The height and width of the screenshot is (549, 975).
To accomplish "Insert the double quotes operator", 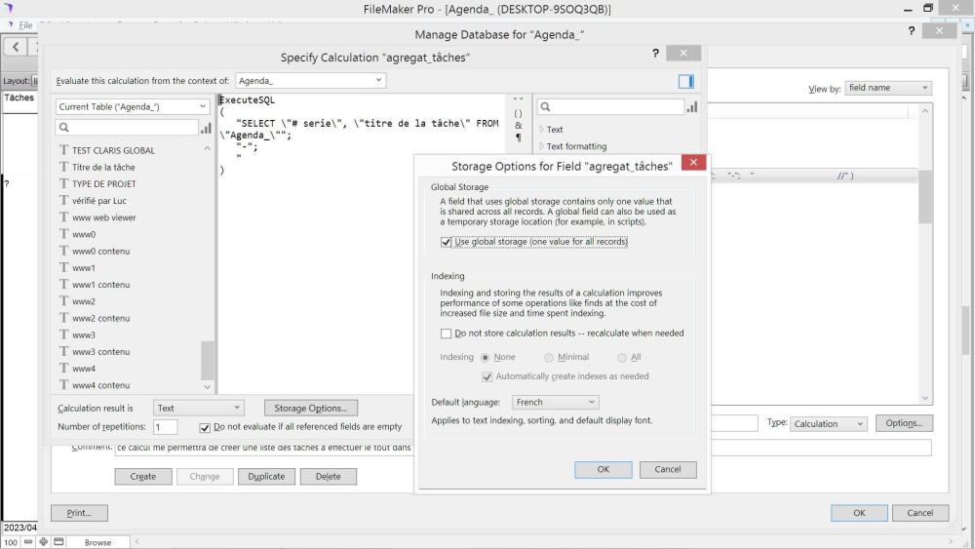I will (x=518, y=100).
